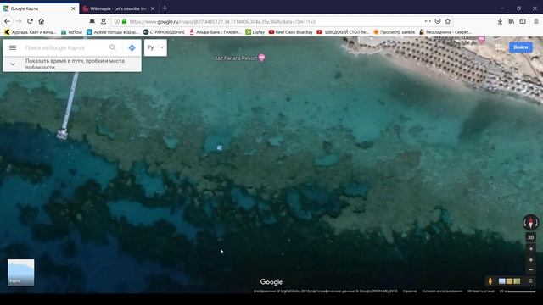Click the map scale bar
The height and width of the screenshot is (305, 543).
tap(518, 291)
